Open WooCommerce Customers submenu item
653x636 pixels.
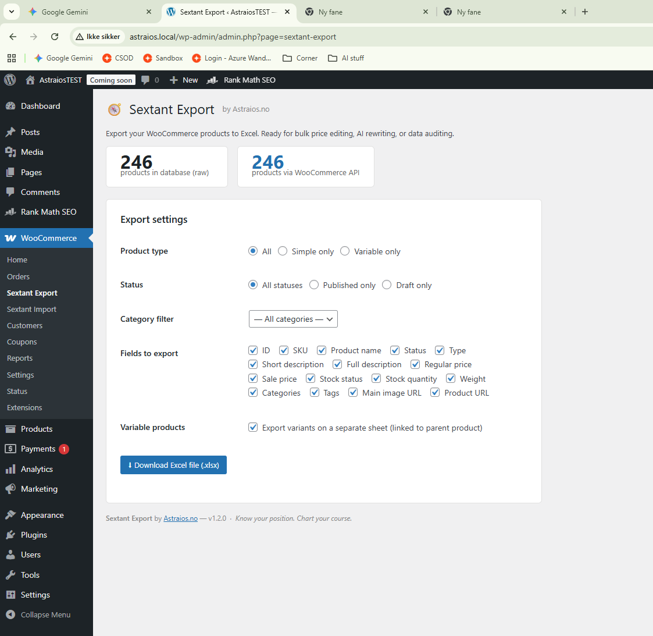coord(24,325)
